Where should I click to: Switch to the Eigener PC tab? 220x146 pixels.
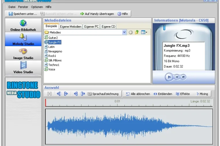(91, 26)
